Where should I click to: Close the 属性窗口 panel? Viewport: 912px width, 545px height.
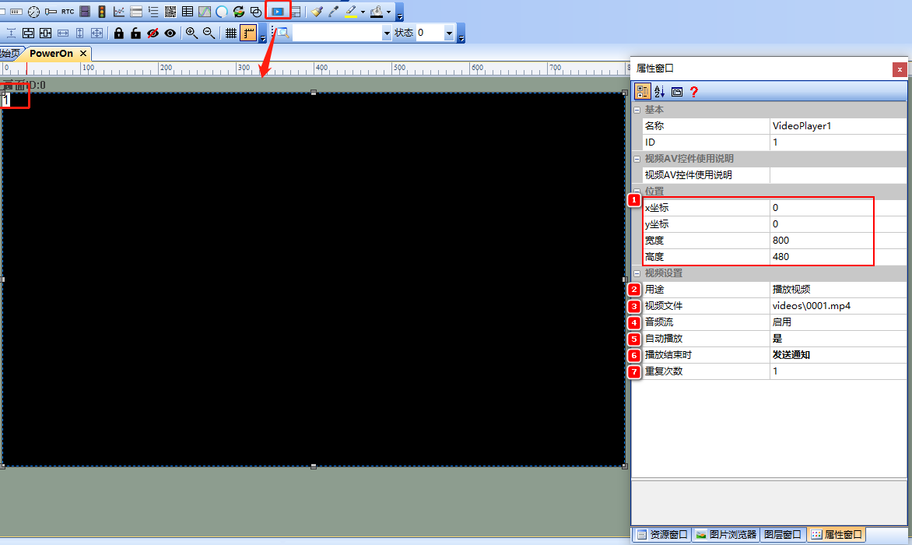(x=900, y=69)
